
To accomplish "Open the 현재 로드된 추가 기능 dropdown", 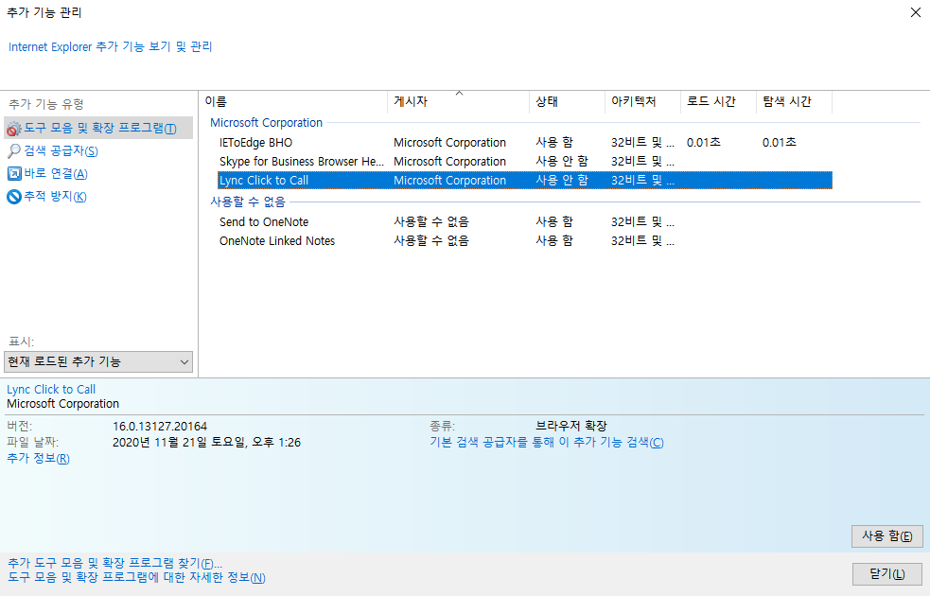I will click(x=98, y=361).
